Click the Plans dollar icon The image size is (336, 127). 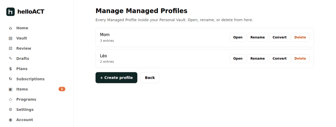coord(10,69)
